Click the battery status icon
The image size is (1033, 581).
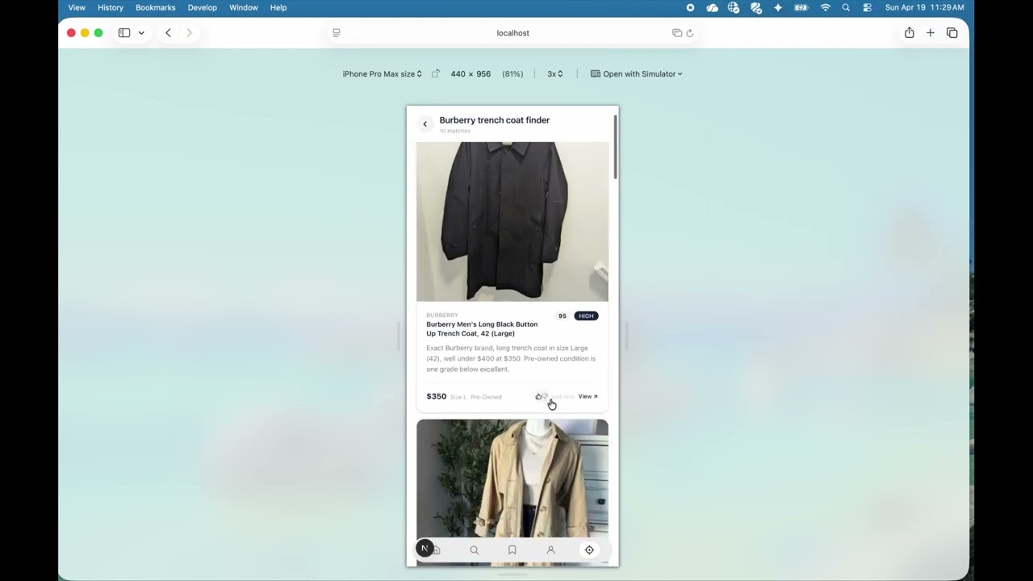[x=801, y=7]
